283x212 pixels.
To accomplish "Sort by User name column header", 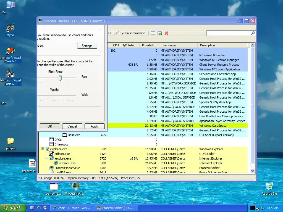I will click(x=178, y=45).
